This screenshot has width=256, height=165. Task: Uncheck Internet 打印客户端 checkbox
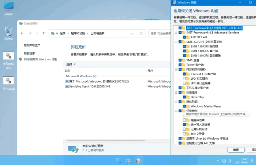coord(184,74)
